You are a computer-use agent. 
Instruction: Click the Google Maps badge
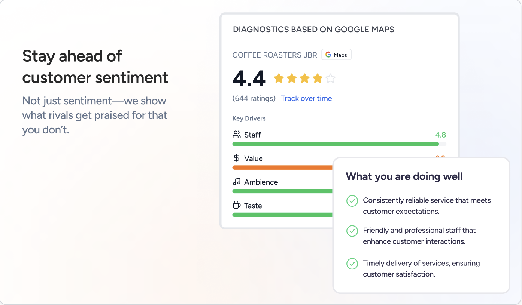[x=336, y=55]
